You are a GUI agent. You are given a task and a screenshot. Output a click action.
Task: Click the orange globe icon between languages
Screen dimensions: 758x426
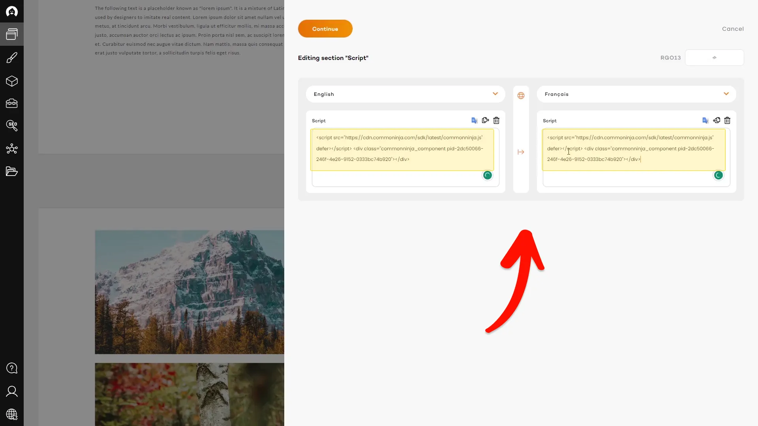click(x=521, y=95)
